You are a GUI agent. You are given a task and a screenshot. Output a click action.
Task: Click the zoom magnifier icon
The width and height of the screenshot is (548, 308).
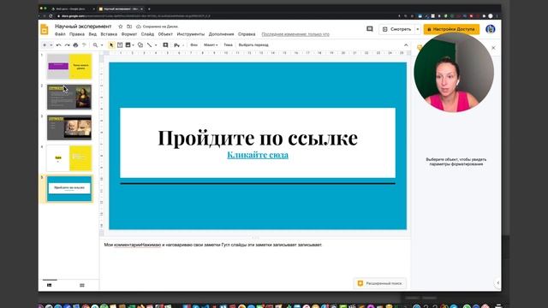95,45
